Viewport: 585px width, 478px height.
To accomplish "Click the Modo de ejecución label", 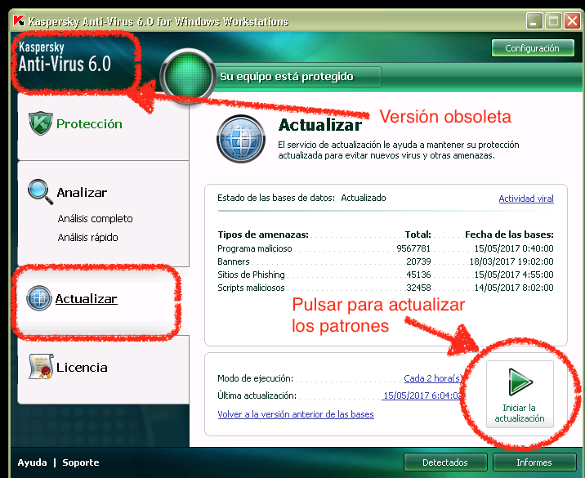I will tap(255, 378).
